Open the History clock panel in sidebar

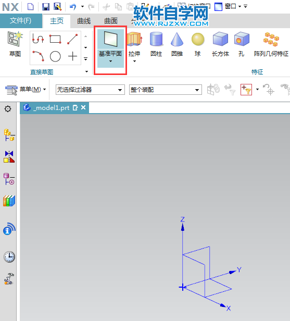click(9, 257)
